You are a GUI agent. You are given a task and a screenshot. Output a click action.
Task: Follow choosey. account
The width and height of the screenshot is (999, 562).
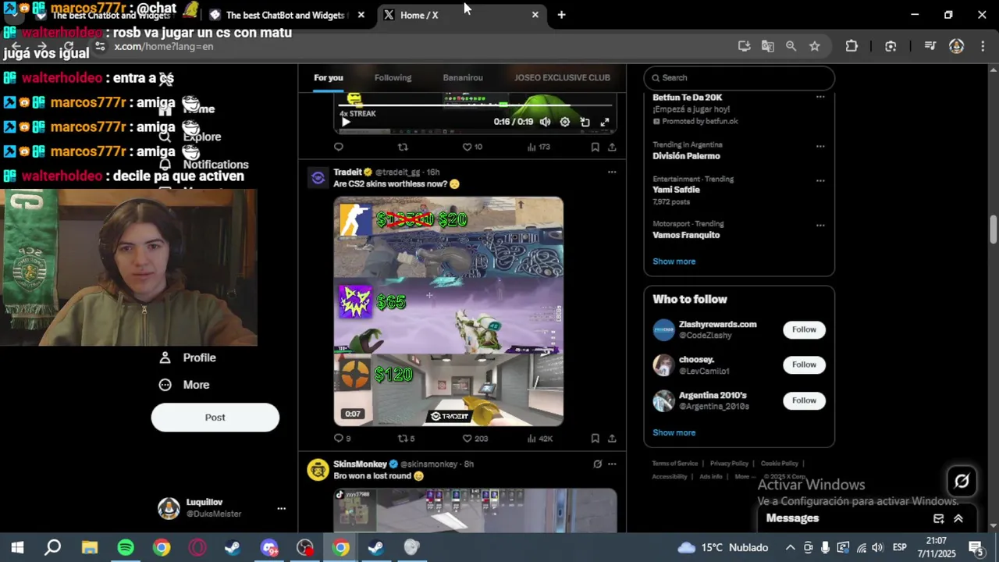(x=804, y=365)
